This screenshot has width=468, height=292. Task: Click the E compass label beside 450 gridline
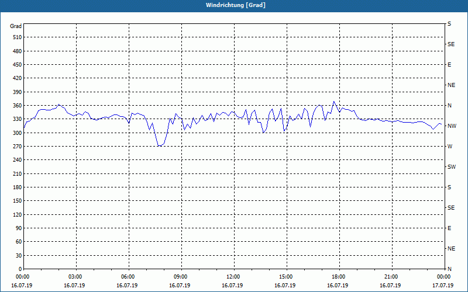click(449, 65)
